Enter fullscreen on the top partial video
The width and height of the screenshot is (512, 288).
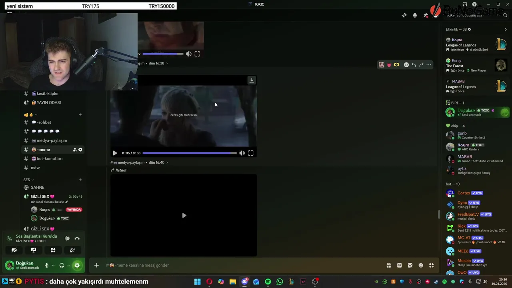[197, 54]
